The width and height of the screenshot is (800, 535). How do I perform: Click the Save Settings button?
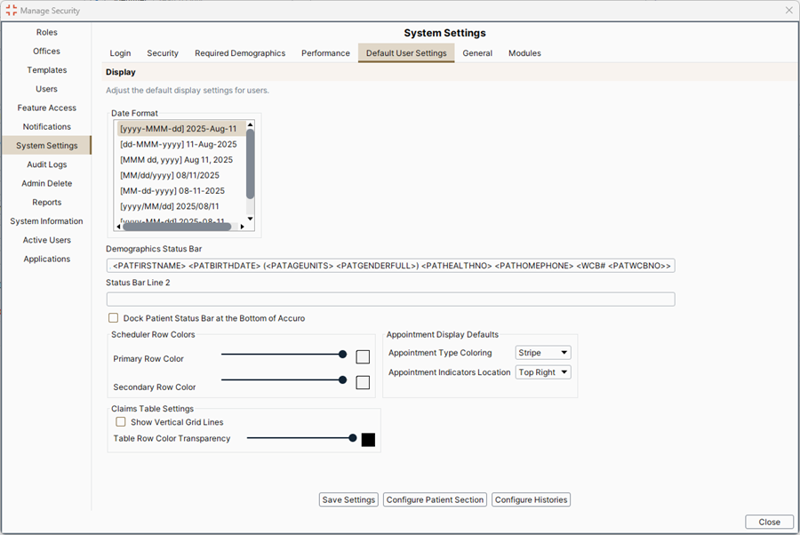point(348,499)
